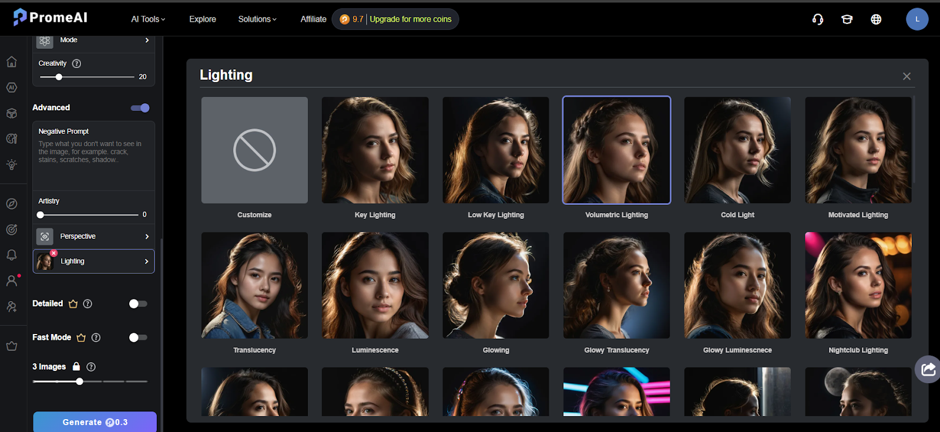Click the floating share button
Image resolution: width=940 pixels, height=432 pixels.
(x=928, y=369)
